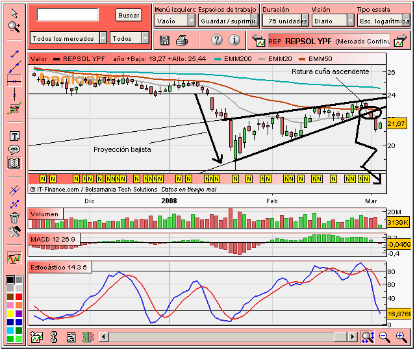Click the chart style icon above palette
This screenshot has height=350, width=415.
click(x=14, y=257)
